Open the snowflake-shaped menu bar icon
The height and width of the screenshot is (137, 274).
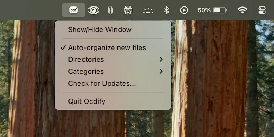[128, 10]
